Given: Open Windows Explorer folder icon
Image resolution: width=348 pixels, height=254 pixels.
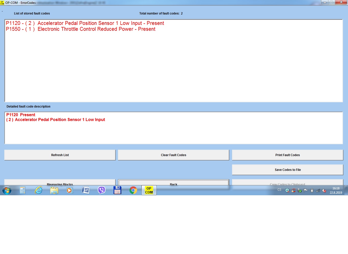Looking at the screenshot, I should (x=54, y=190).
